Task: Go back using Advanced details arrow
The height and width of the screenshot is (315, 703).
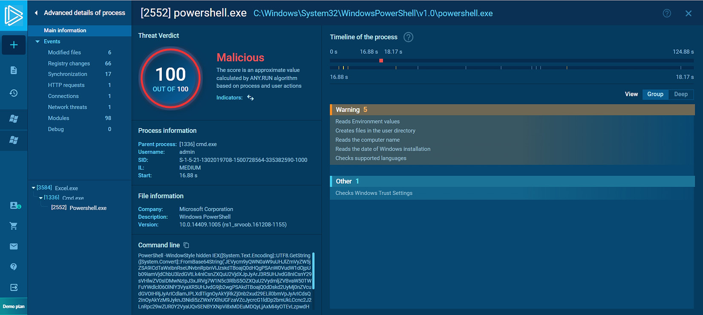Action: click(x=36, y=13)
